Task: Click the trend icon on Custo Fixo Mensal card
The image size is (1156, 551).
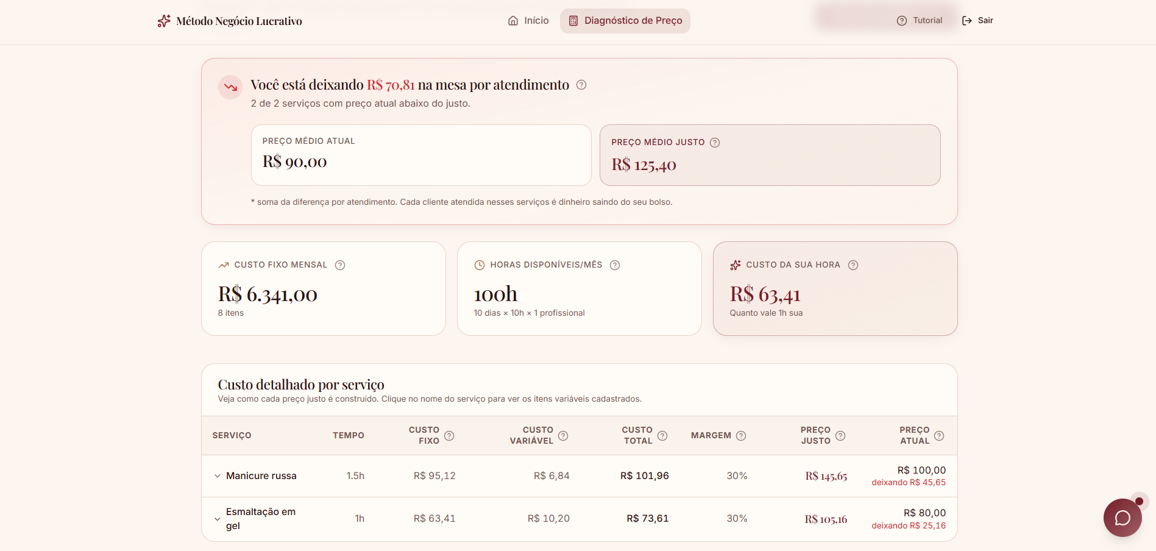Action: [223, 265]
